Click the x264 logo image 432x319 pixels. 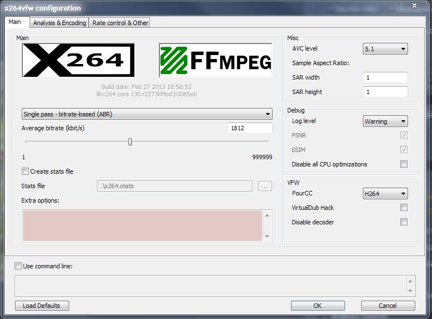pos(78,60)
